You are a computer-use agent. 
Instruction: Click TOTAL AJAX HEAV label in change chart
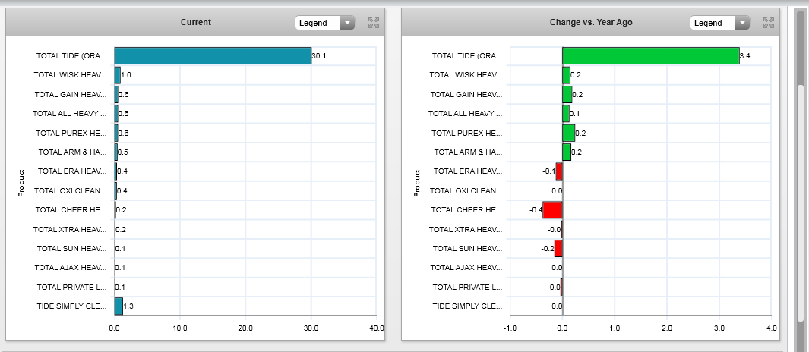(466, 267)
